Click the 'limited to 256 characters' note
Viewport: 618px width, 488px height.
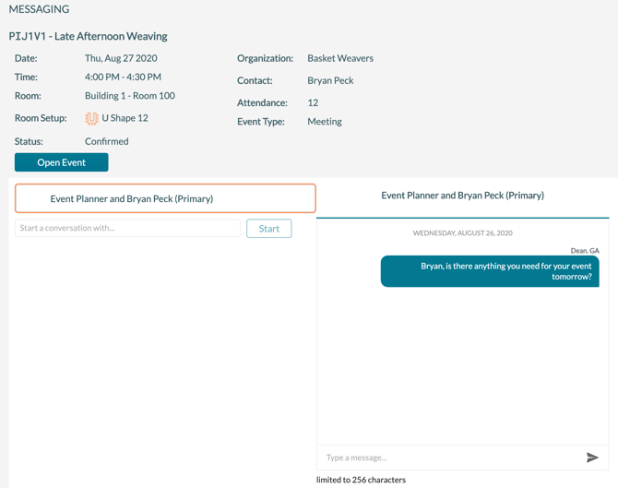(x=361, y=480)
